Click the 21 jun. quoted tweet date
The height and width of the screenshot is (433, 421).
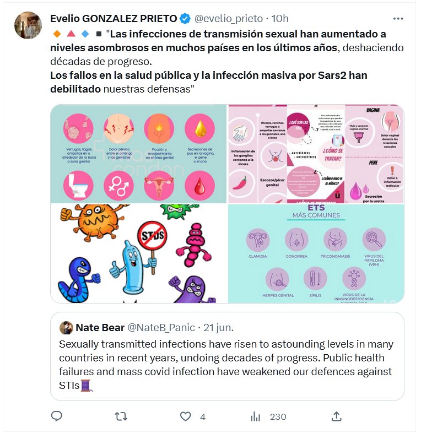pos(218,327)
